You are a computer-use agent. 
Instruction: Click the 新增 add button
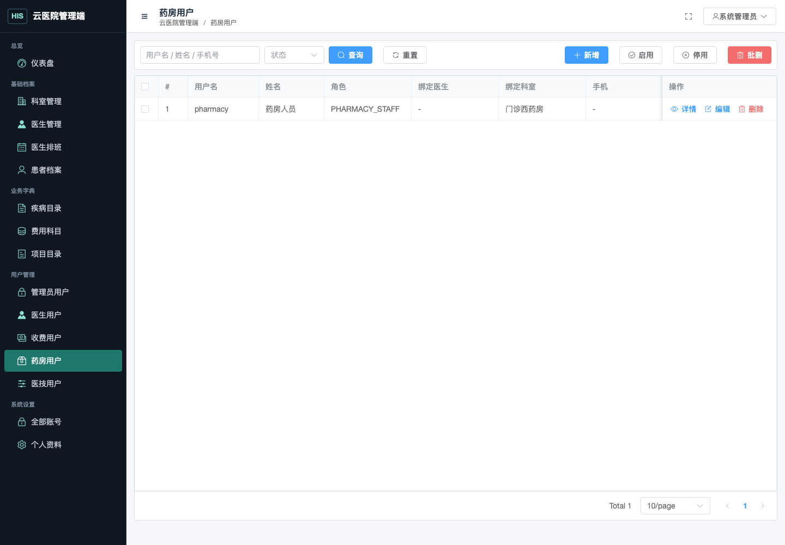[587, 55]
